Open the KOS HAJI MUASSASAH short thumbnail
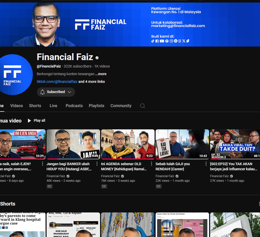 pos(73,225)
